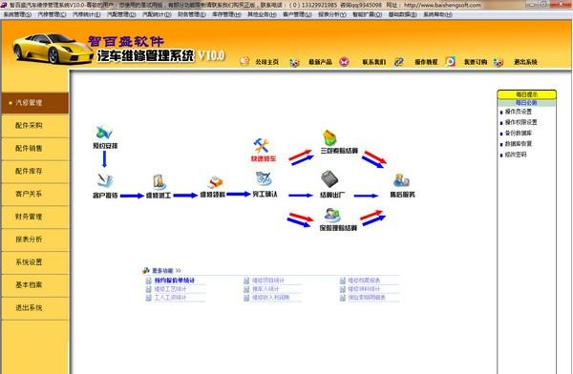Screen dimensions: 573x374
Task: Select 基本档案 in the left sidebar
Action: click(x=35, y=285)
